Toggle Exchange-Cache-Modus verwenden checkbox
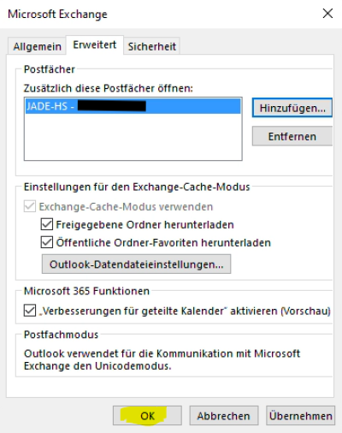The height and width of the screenshot is (433, 342). tap(30, 206)
